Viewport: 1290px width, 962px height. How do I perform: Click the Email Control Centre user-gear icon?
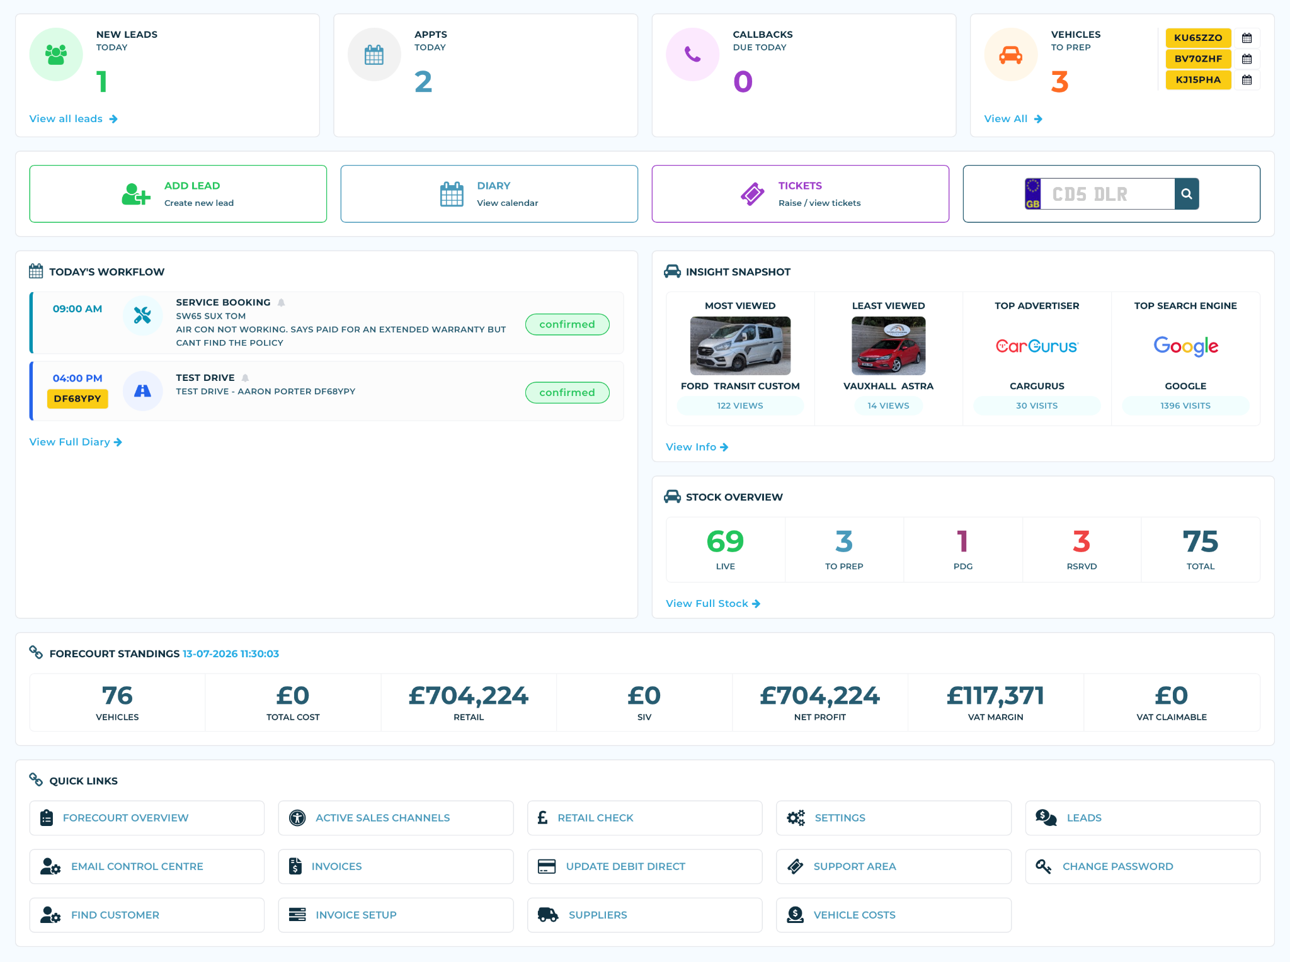click(x=50, y=866)
